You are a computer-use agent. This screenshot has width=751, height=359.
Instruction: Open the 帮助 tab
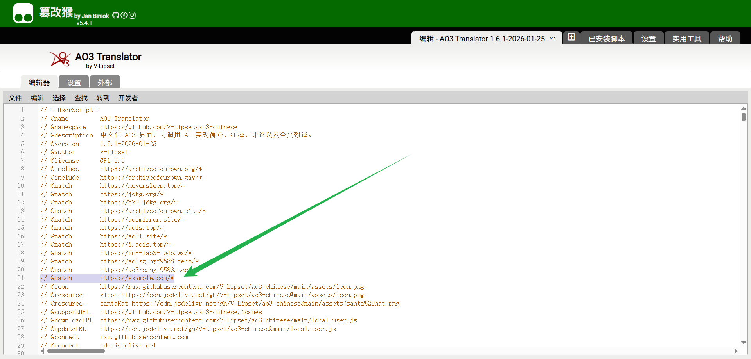[x=725, y=39]
